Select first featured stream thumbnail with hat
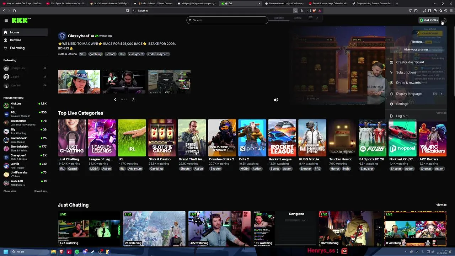 coord(79,82)
